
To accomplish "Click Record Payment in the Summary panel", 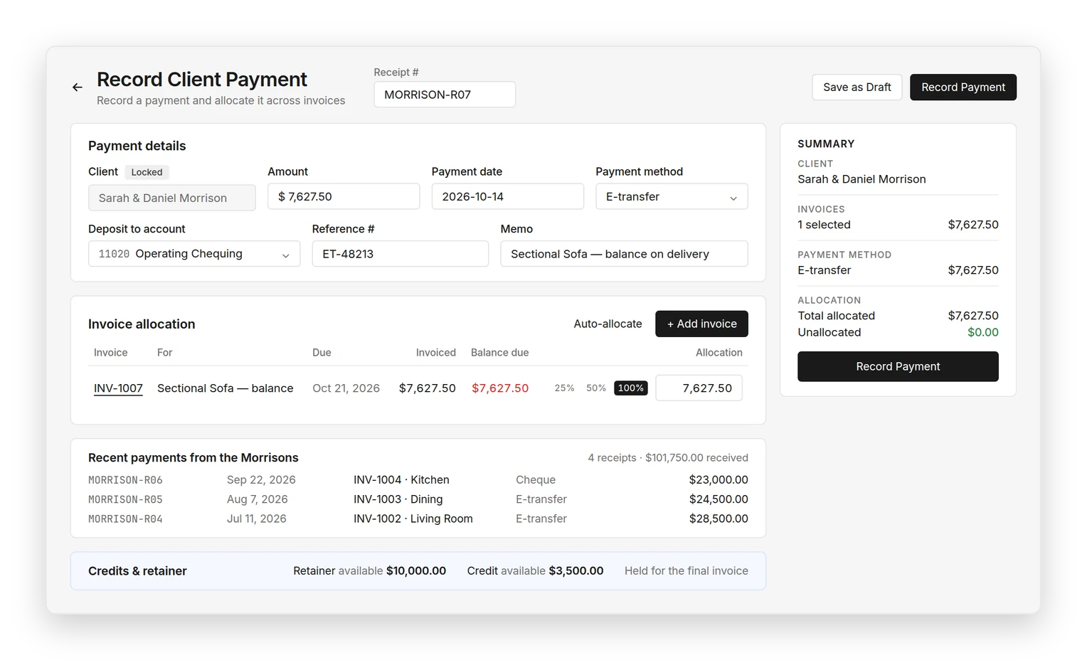I will point(898,366).
